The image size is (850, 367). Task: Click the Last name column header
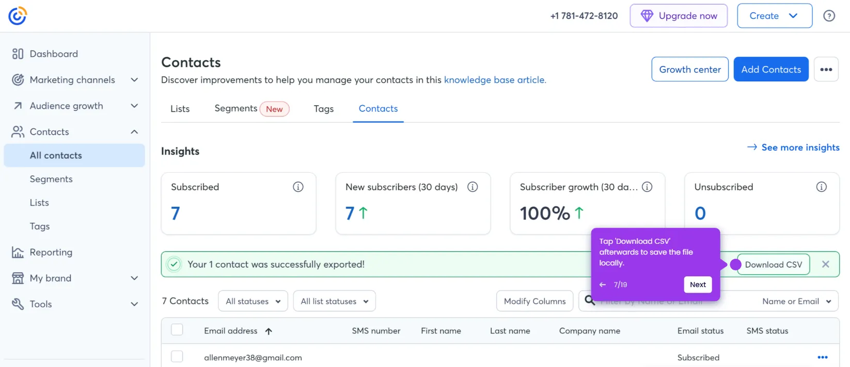point(510,331)
